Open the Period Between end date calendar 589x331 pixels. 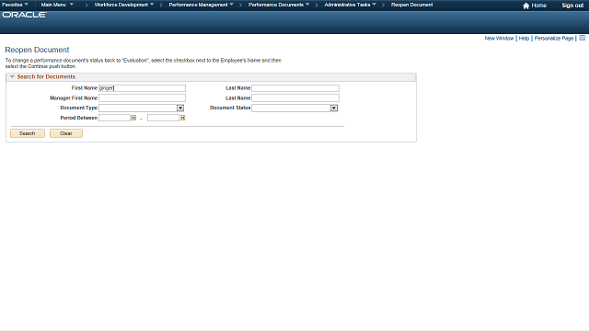(182, 118)
